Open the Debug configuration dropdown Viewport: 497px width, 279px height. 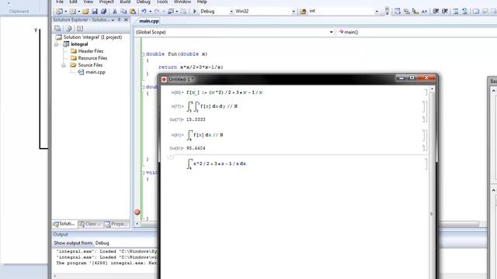[x=231, y=12]
